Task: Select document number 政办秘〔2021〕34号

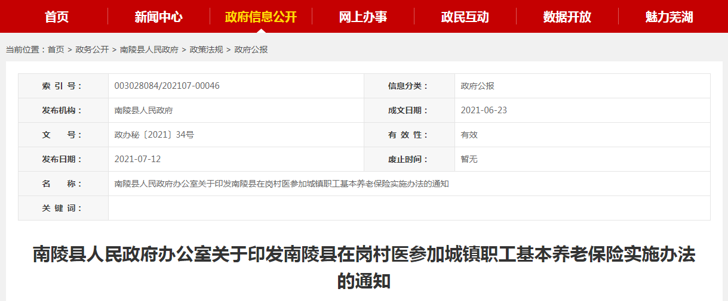Action: 154,135
